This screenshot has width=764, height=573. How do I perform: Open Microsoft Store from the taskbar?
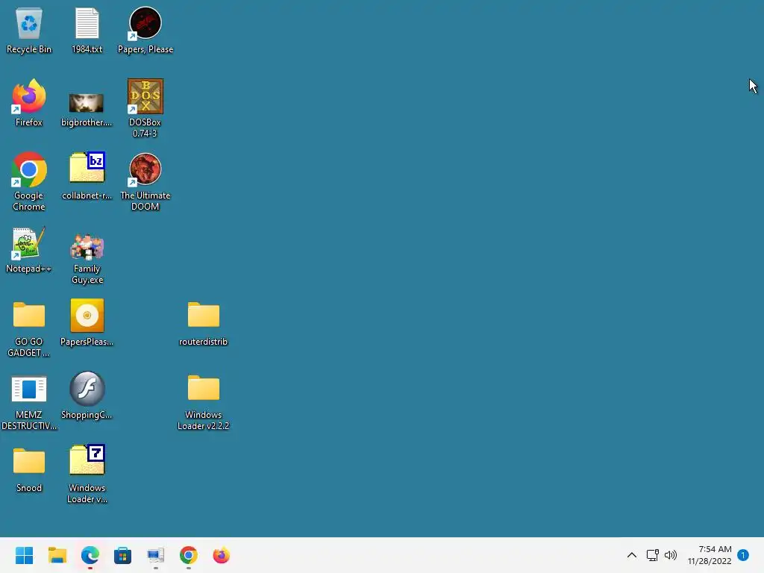point(123,555)
